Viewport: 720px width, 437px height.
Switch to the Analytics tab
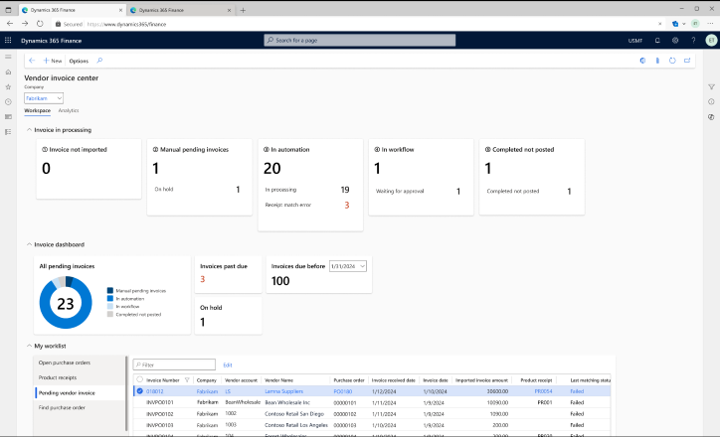click(69, 110)
